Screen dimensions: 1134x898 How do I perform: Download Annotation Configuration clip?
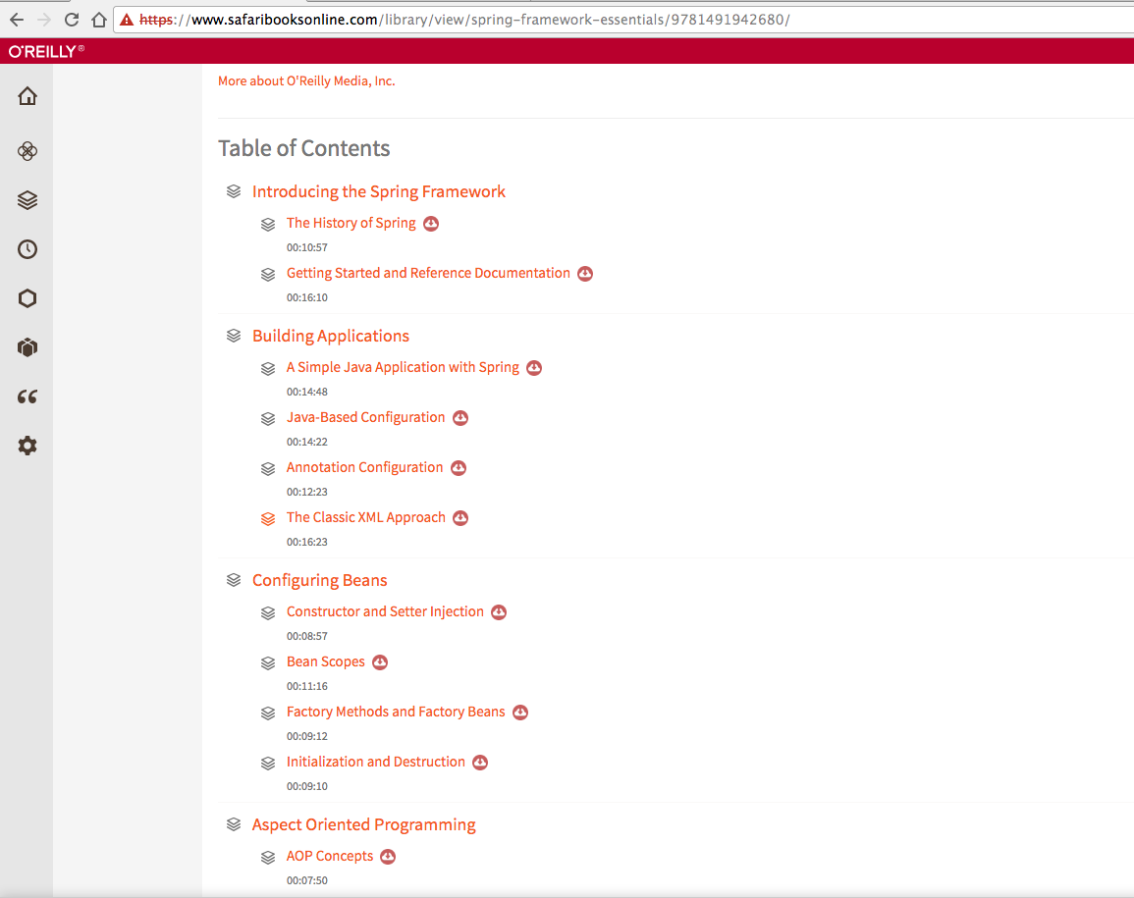pyautogui.click(x=459, y=468)
